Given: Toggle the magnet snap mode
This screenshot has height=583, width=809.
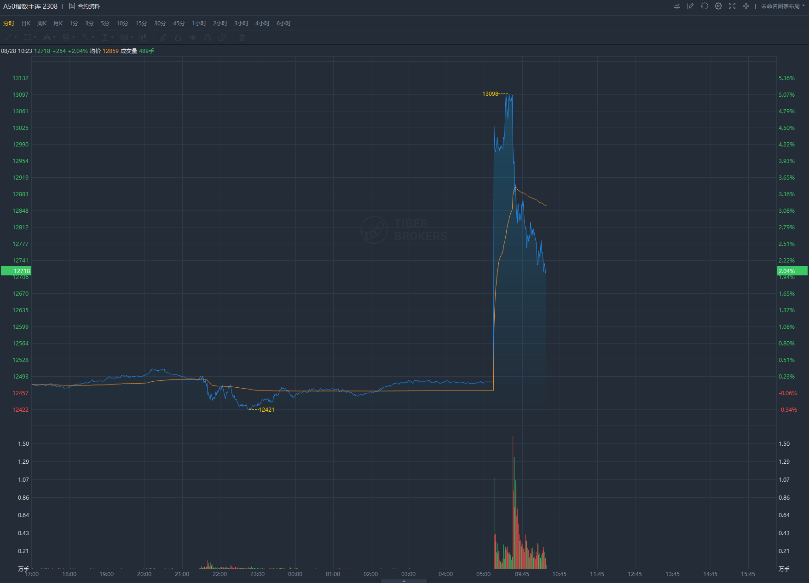Looking at the screenshot, I should [x=208, y=37].
